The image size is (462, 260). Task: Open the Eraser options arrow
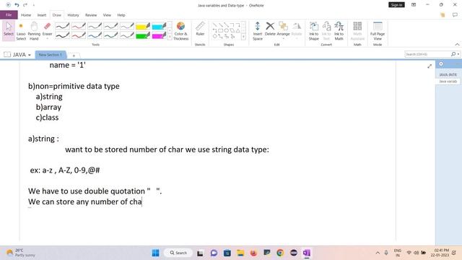[x=47, y=38]
